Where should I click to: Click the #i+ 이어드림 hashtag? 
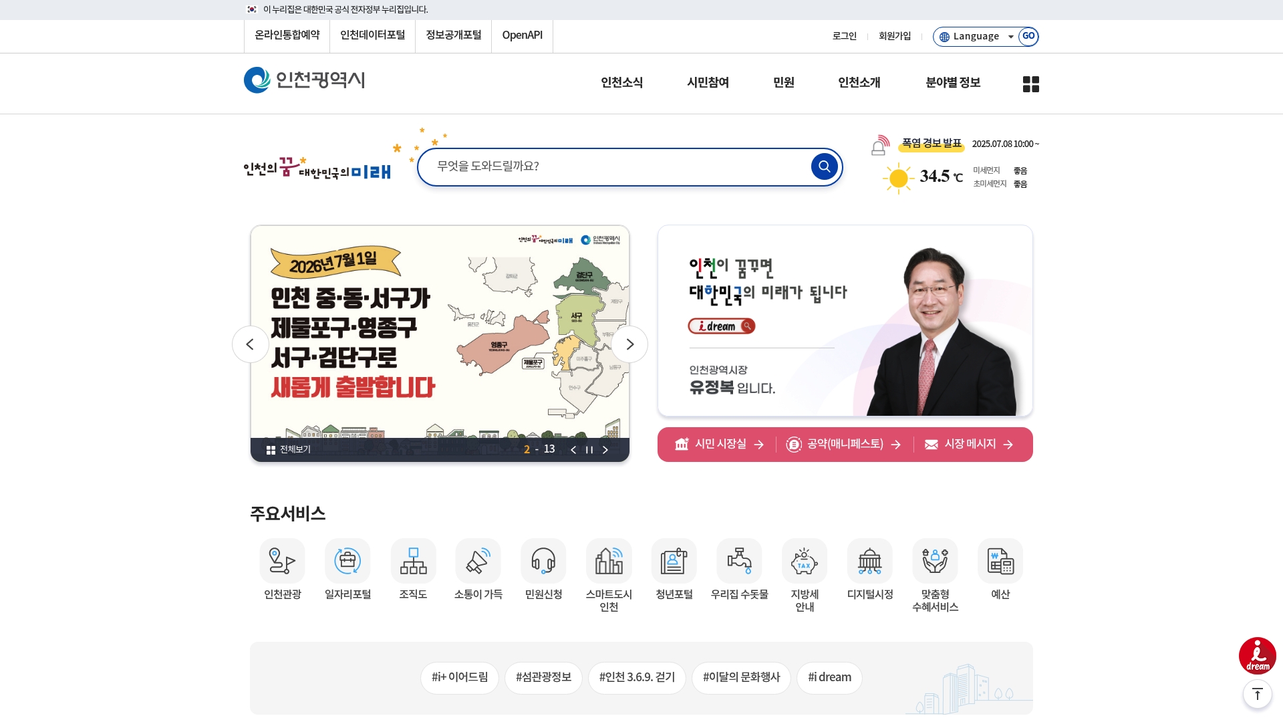pyautogui.click(x=460, y=678)
